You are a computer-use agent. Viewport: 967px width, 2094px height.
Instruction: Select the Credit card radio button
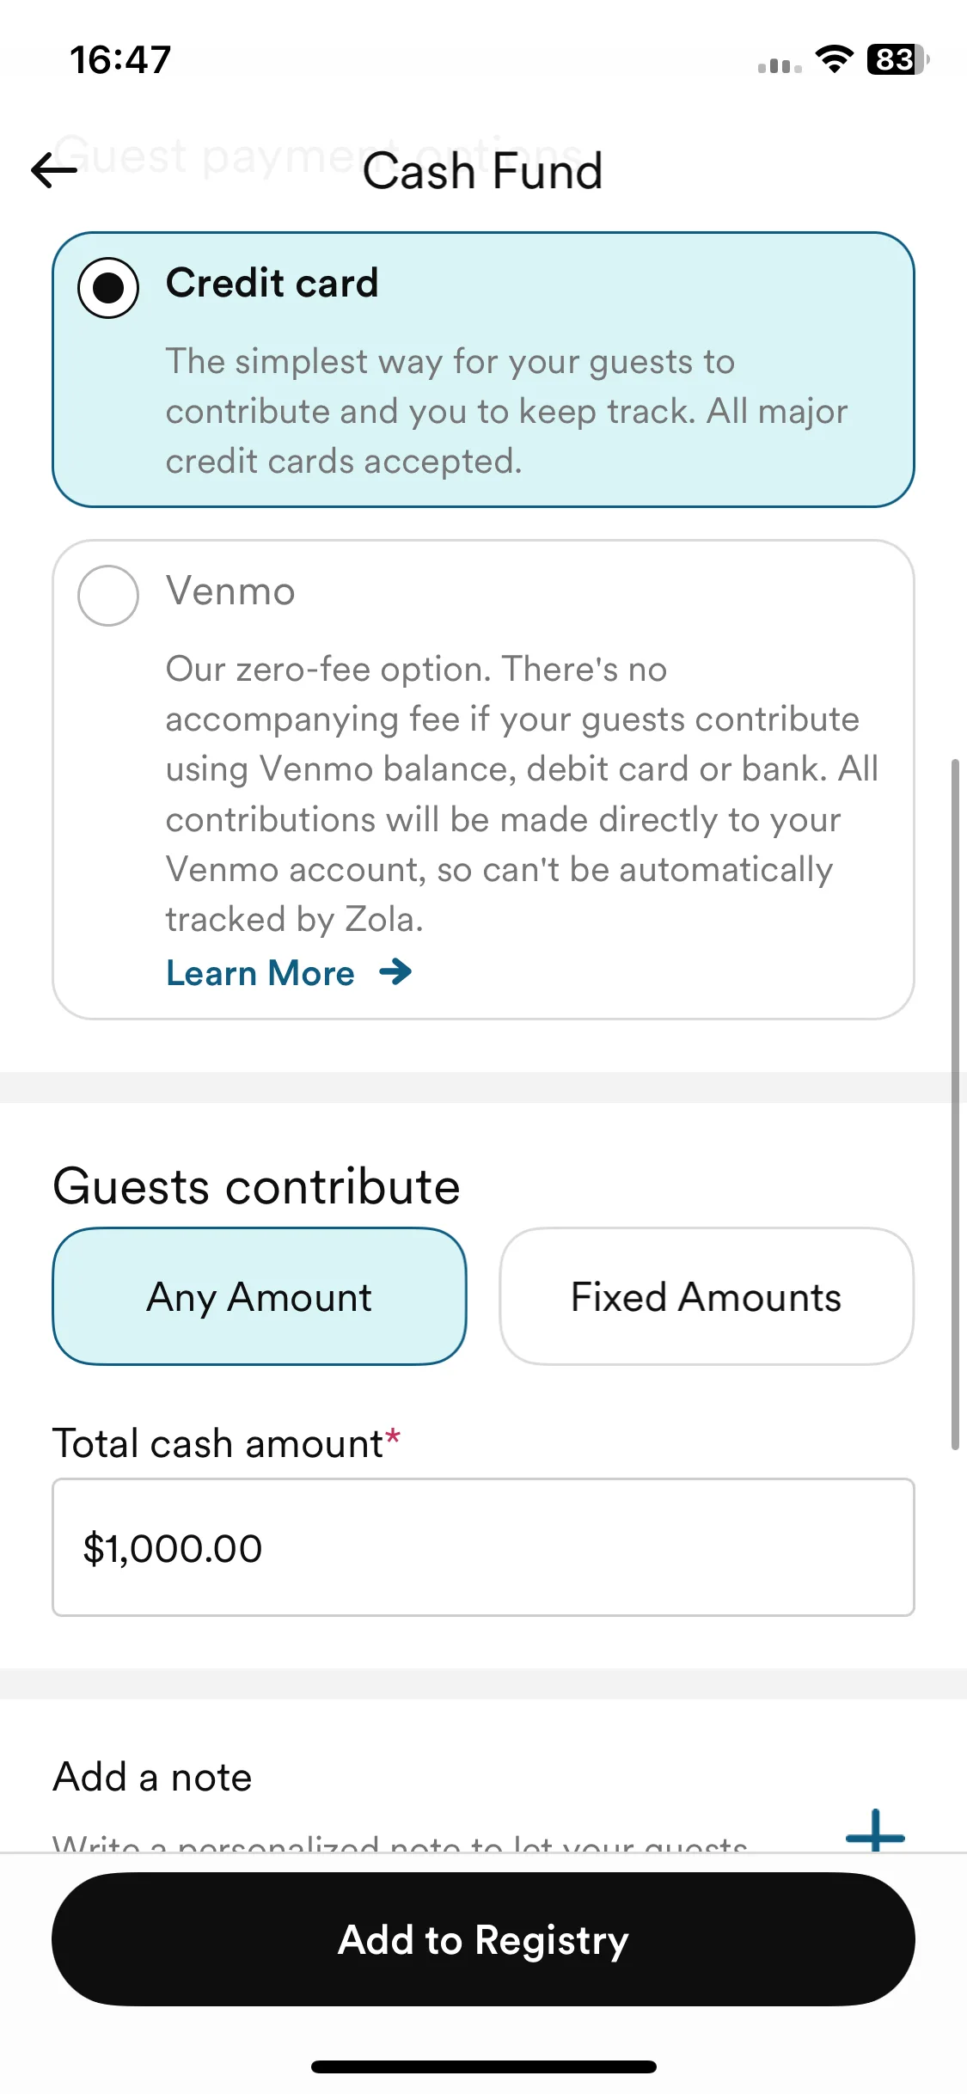point(108,287)
